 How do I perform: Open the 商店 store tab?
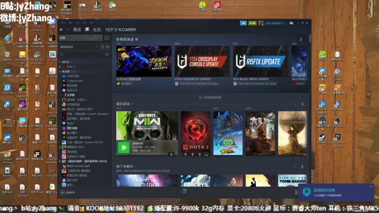click(77, 29)
